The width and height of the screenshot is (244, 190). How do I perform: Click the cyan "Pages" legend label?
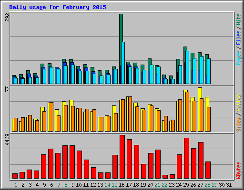(x=239, y=58)
